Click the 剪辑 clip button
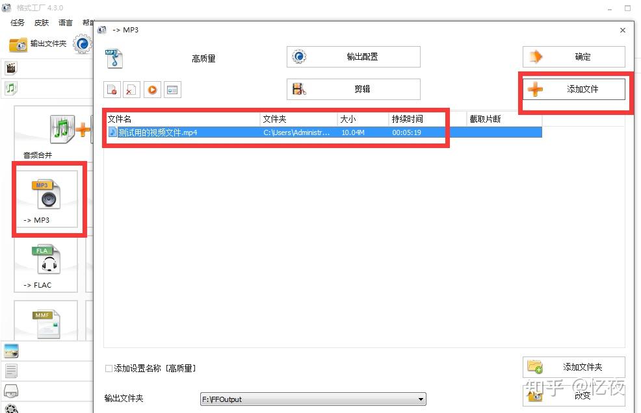Screen dimensions: 641x413 coord(354,89)
